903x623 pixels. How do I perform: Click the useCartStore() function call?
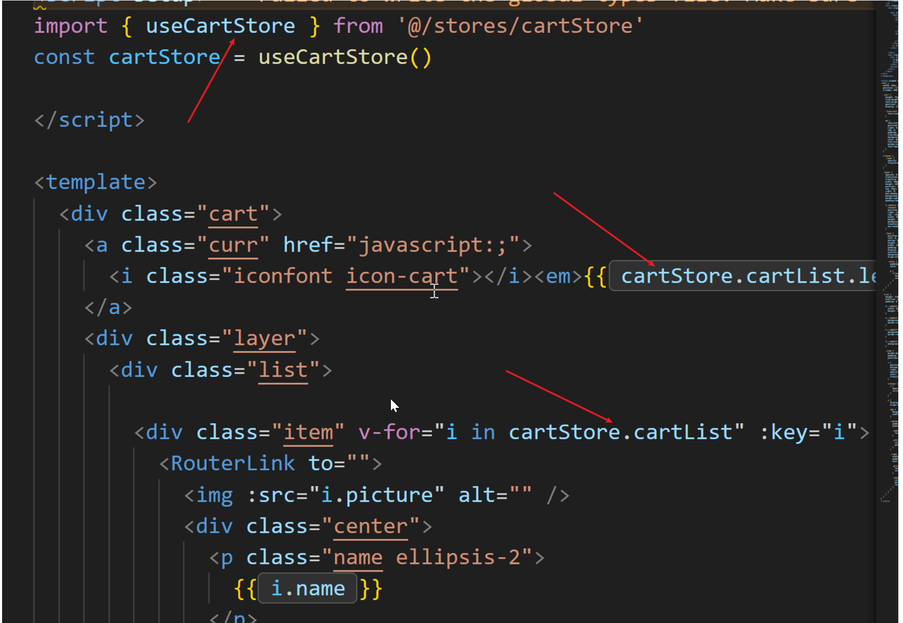point(345,57)
